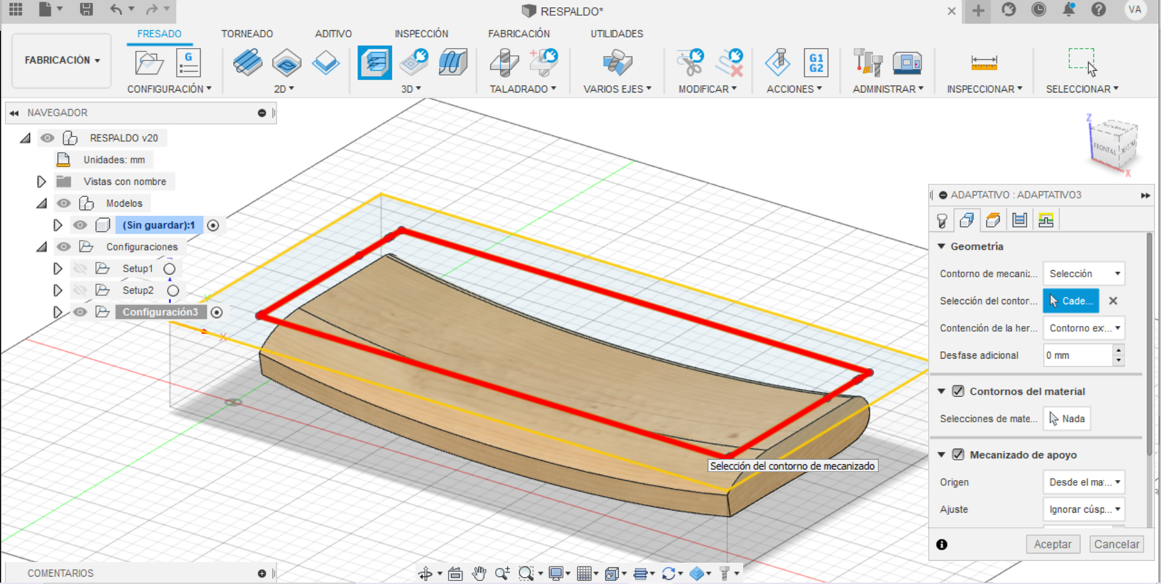This screenshot has height=584, width=1161.
Task: Toggle visibility eye of Modelos
Action: click(63, 203)
